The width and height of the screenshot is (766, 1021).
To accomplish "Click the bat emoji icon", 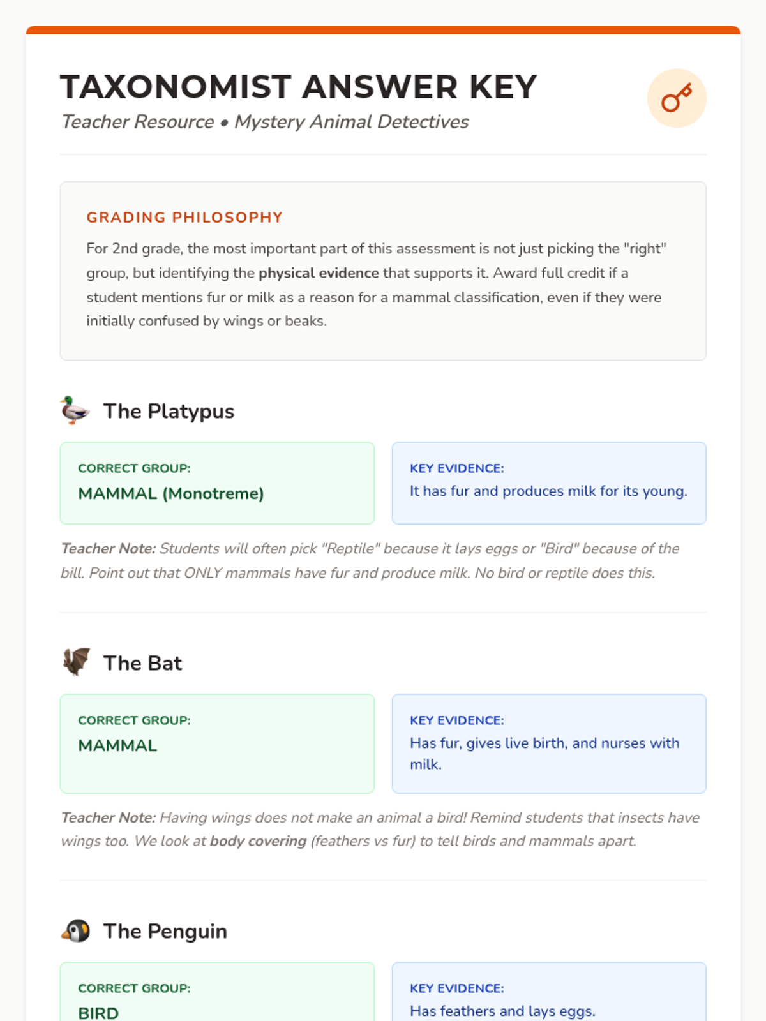I will (x=76, y=662).
